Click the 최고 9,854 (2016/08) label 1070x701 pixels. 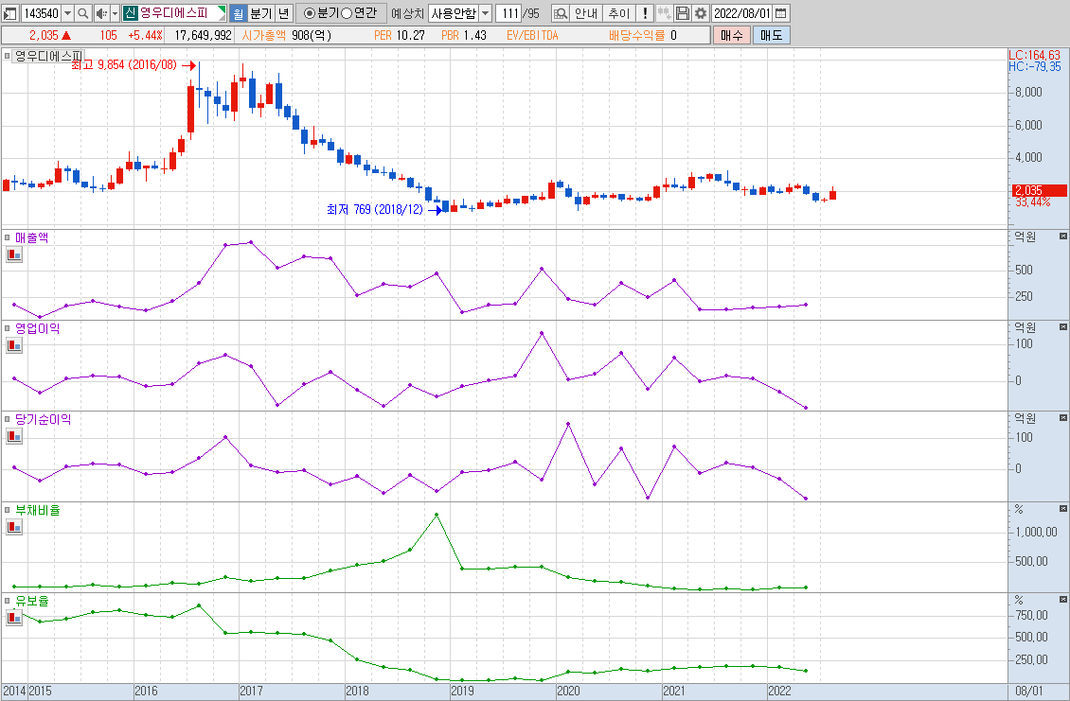tap(124, 64)
